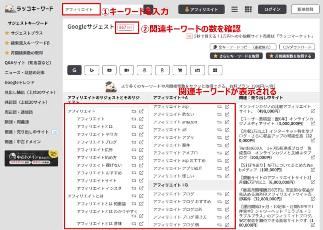Screen dimensions: 323x230
Task: Open 見出し抽出（上位20サイト） in sidebar
Action: (x=30, y=92)
